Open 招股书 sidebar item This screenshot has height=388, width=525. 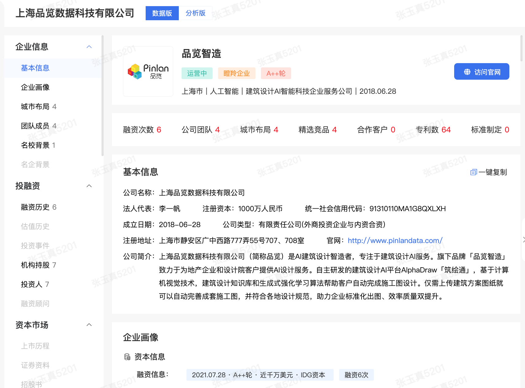tap(31, 384)
